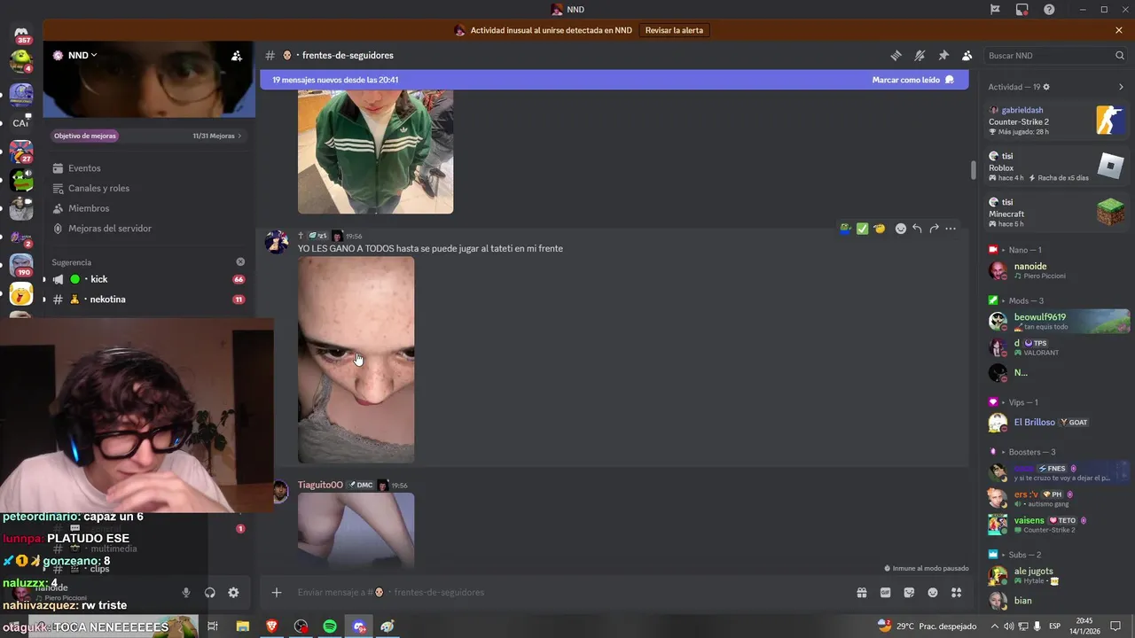Open Discord inbox icon in title bar
1135x638 pixels.
pos(1021,9)
